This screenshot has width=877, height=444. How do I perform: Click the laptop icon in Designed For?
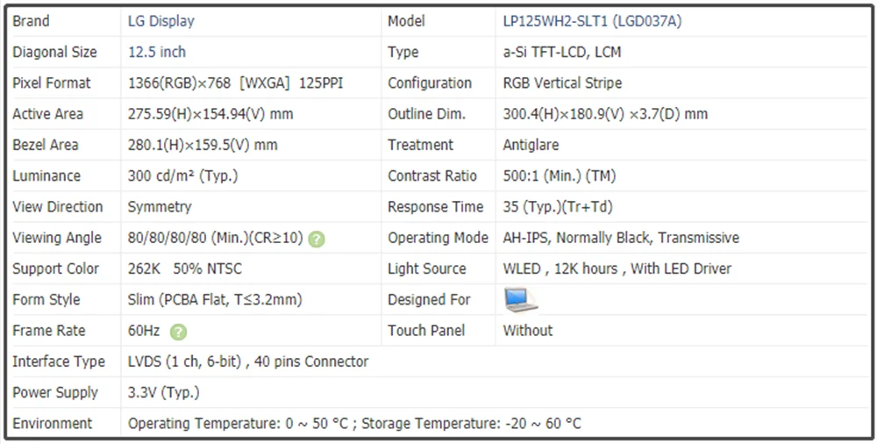pos(520,299)
